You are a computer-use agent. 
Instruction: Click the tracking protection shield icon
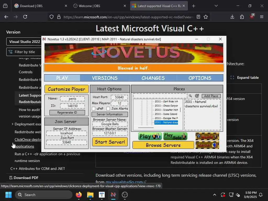(x=52, y=17)
